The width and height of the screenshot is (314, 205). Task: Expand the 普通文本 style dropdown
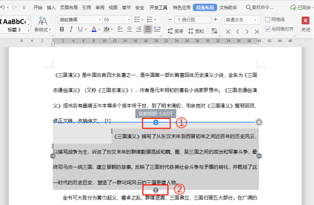click(255, 20)
